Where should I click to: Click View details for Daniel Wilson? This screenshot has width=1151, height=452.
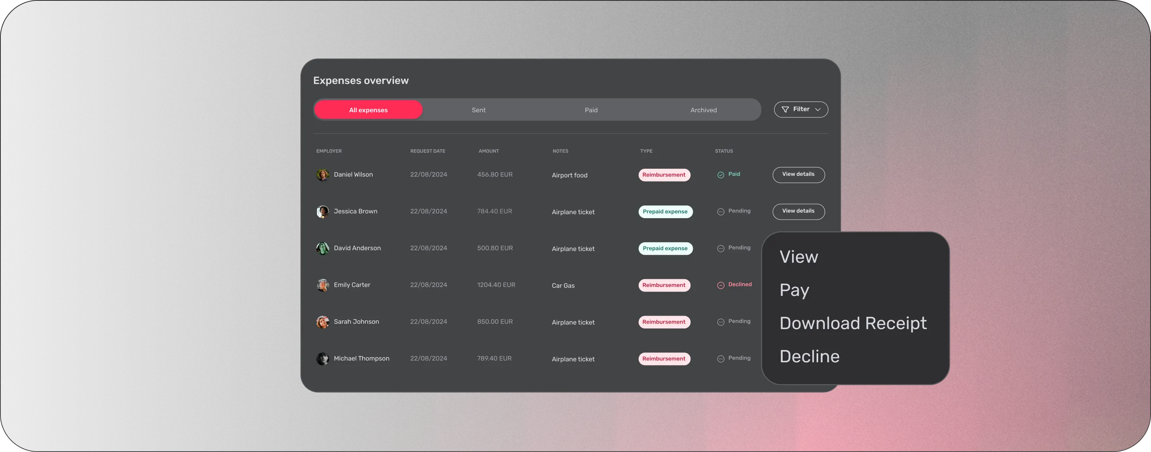tap(798, 175)
